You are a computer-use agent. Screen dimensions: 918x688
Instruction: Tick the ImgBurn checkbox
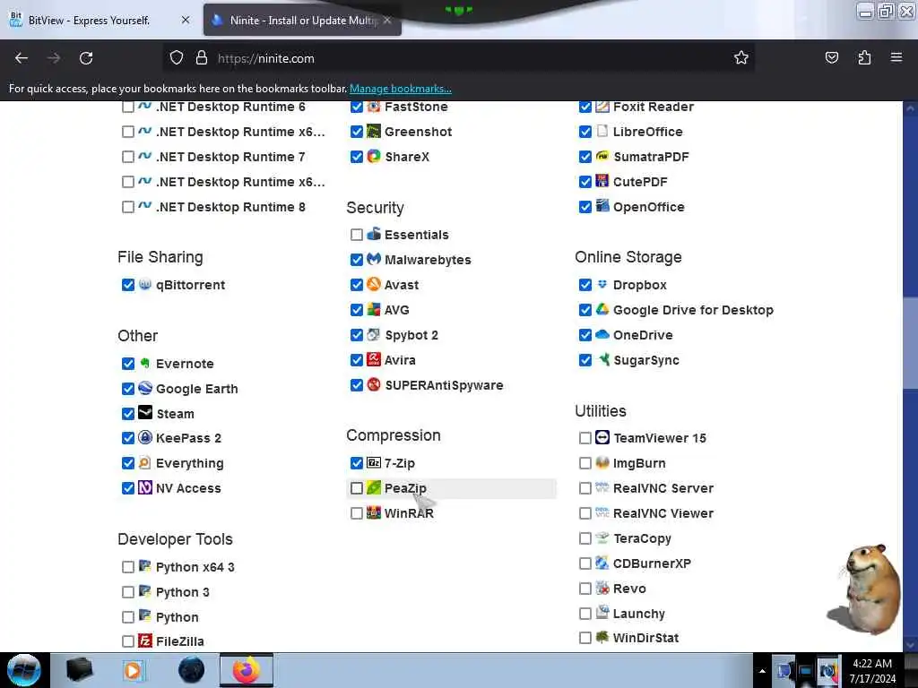[585, 463]
